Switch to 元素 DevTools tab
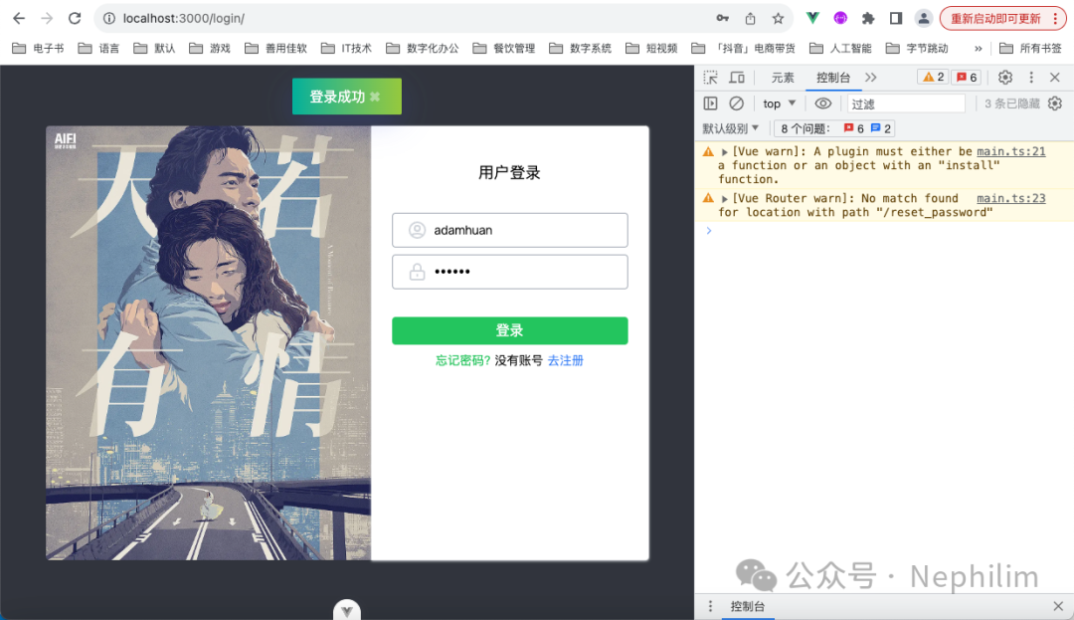Screen dimensions: 1074x620 783,78
